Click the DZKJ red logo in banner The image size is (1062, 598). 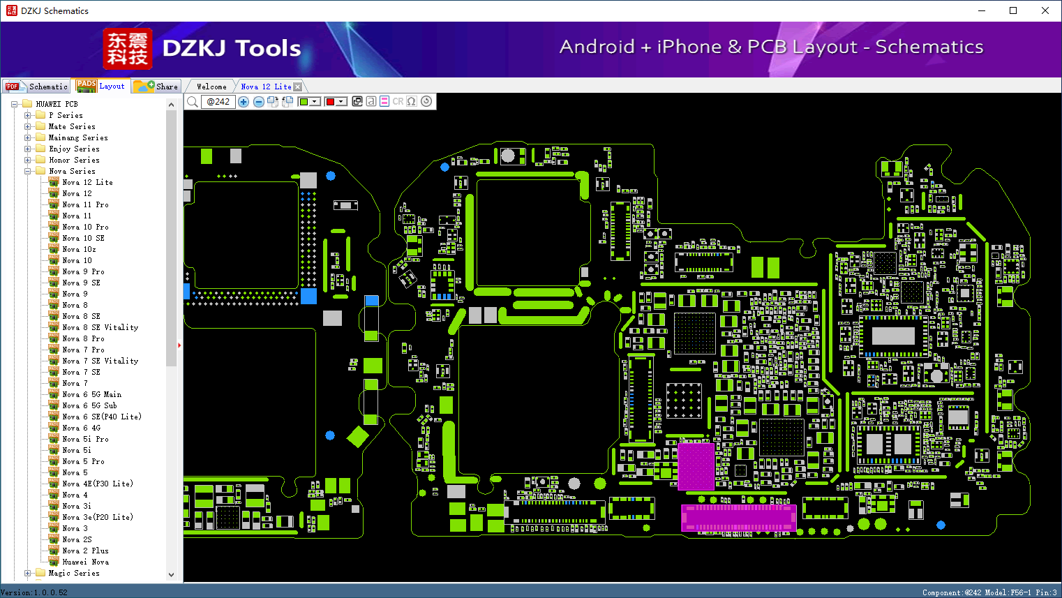pos(127,49)
